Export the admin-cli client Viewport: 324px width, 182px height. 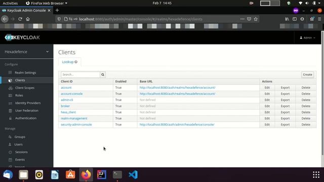point(285,100)
